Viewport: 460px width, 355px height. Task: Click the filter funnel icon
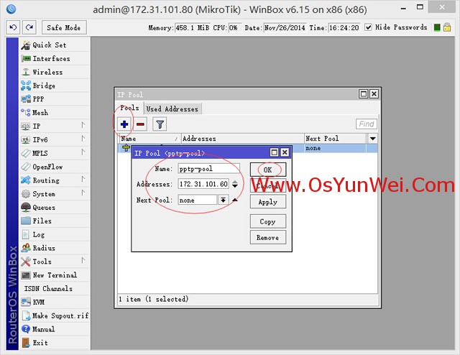pyautogui.click(x=160, y=124)
